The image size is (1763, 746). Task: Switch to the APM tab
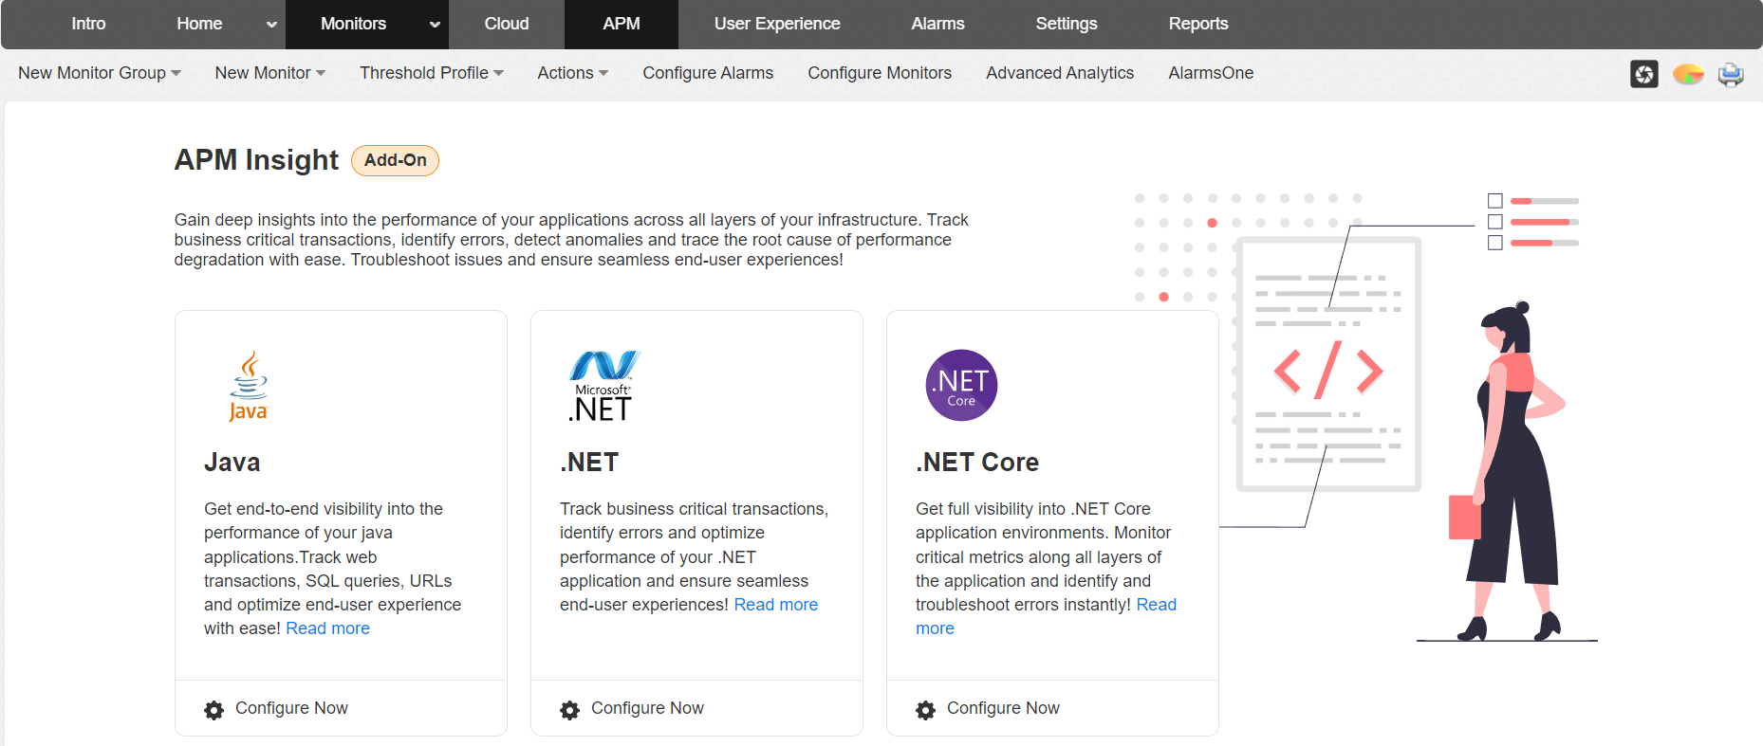(621, 24)
